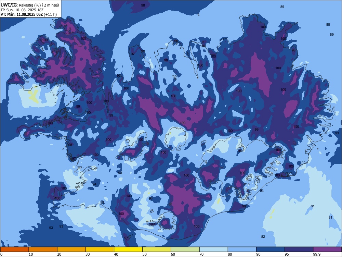Click the '40' legend scale label
The width and height of the screenshot is (342, 257).
pyautogui.click(x=116, y=254)
